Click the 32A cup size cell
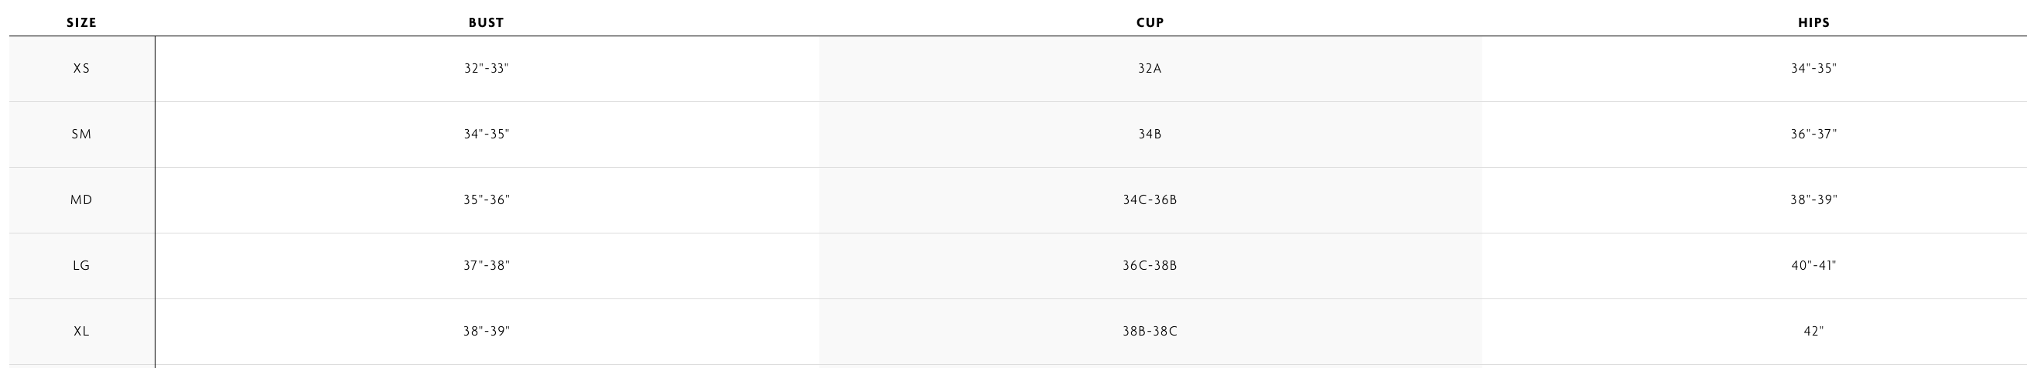Viewport: 2027px width, 368px height. pyautogui.click(x=1150, y=68)
